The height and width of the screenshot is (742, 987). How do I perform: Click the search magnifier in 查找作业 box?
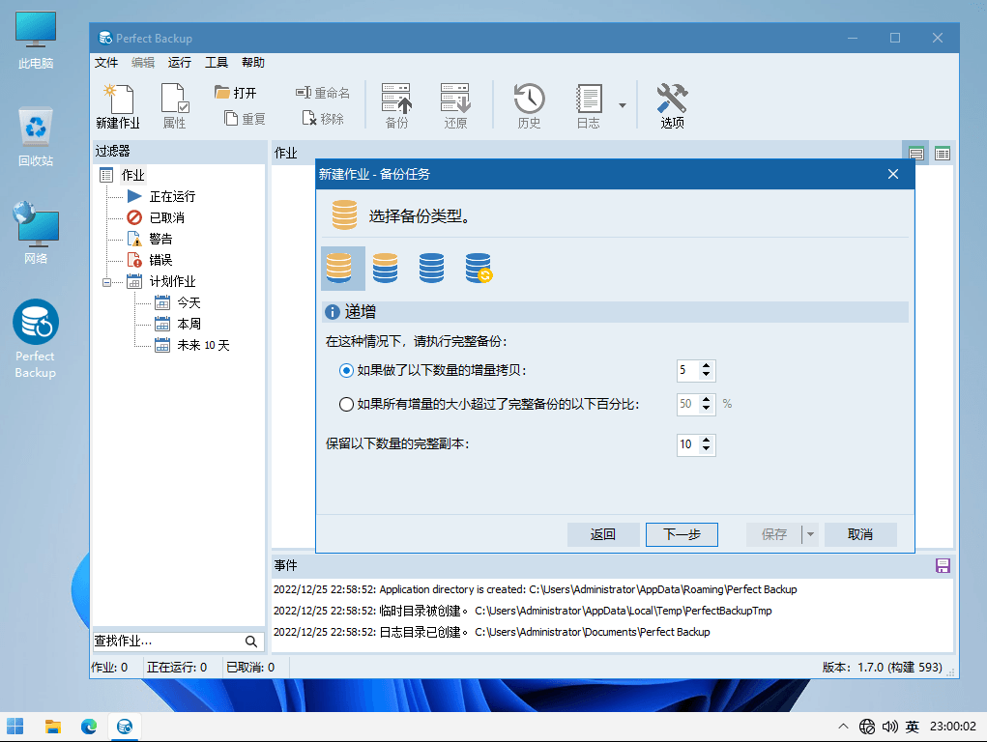pos(251,642)
